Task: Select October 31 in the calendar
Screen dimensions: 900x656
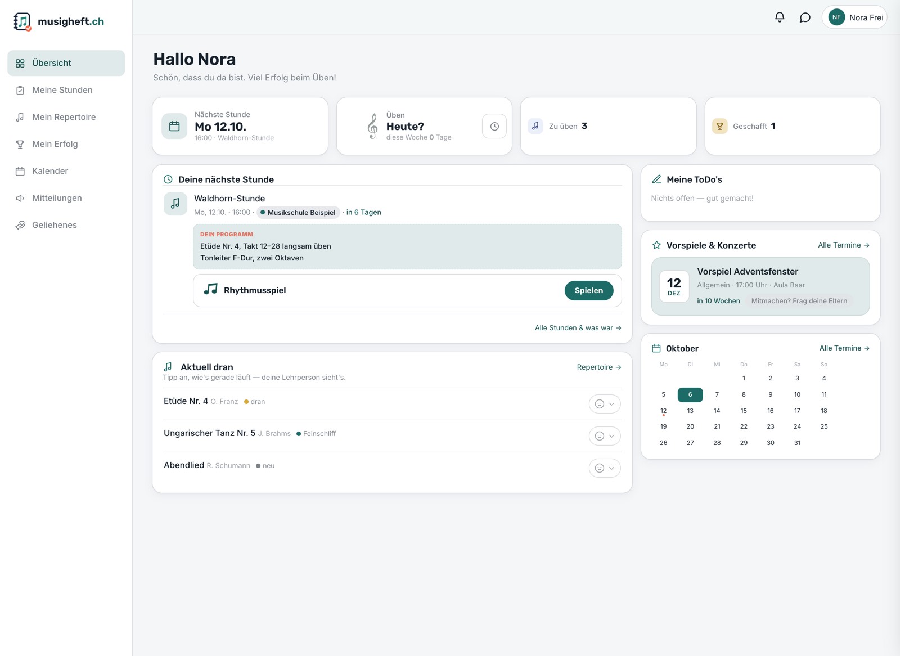Action: tap(797, 443)
